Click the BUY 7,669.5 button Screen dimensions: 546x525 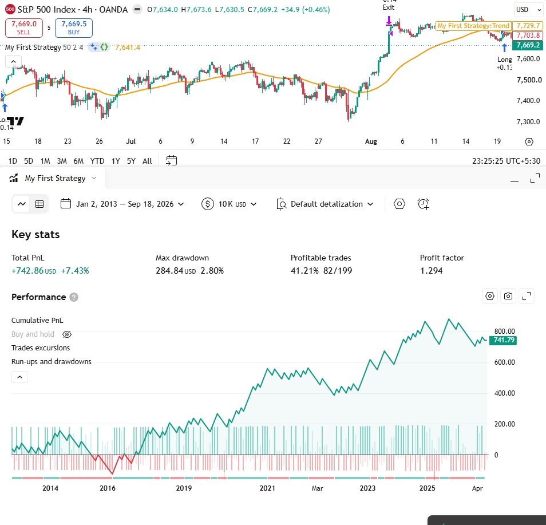click(74, 28)
